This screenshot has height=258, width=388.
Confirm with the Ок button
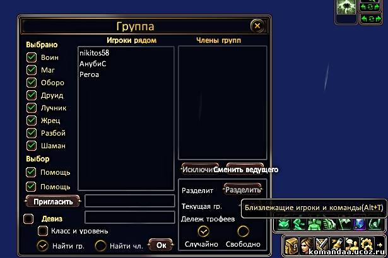coord(161,245)
